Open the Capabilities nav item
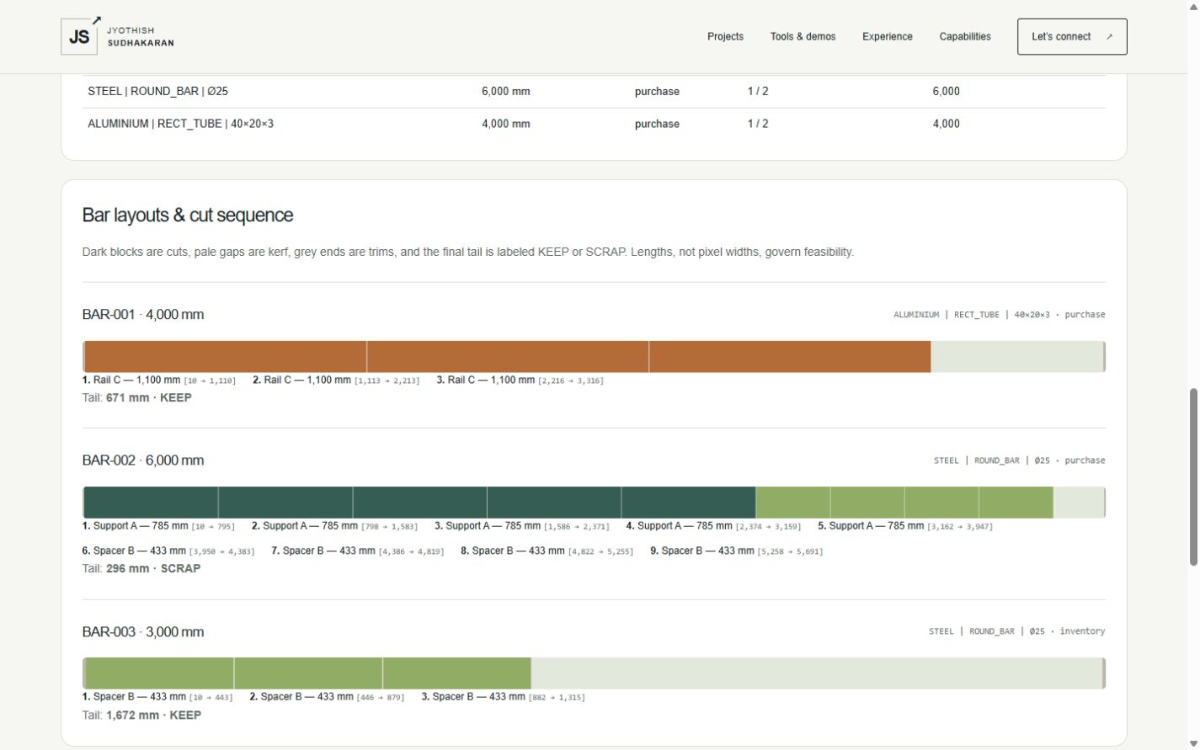Screen dimensions: 1200x750 [965, 36]
